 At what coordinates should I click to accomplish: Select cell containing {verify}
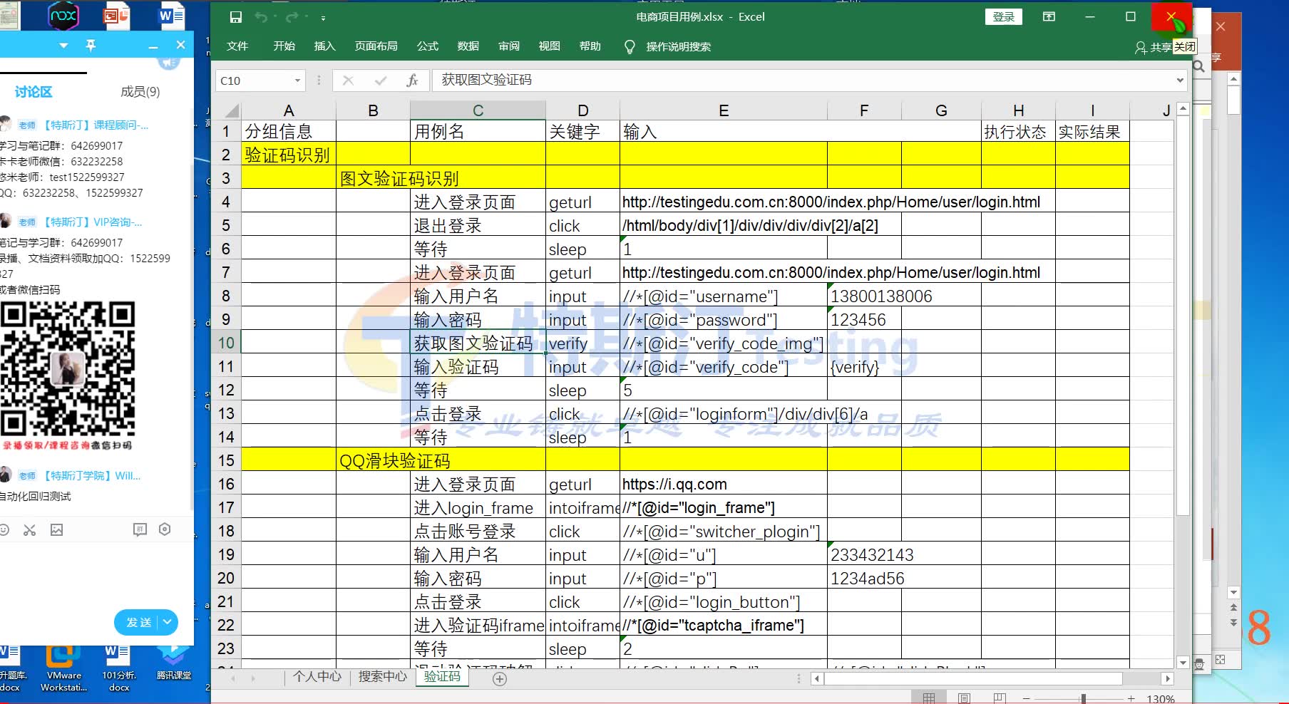(864, 366)
